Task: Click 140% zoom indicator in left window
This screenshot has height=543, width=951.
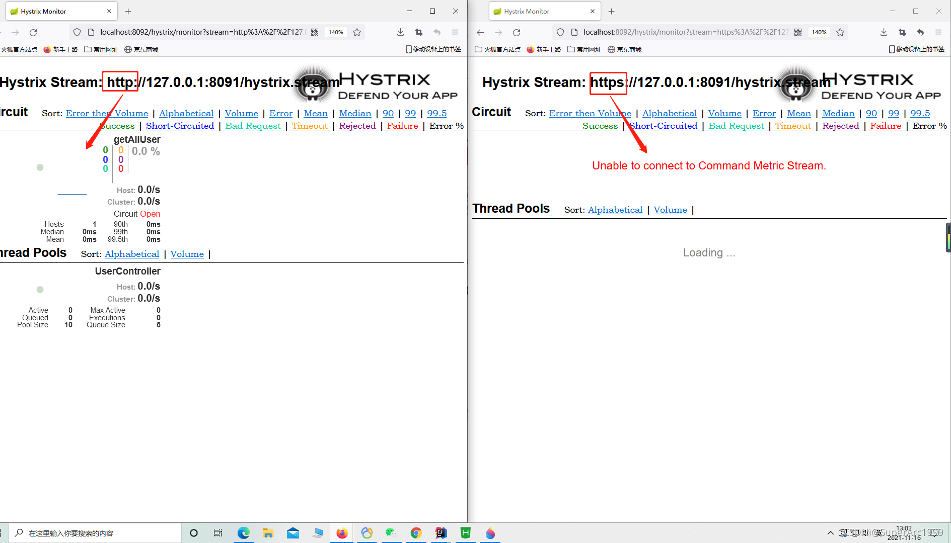Action: click(336, 32)
